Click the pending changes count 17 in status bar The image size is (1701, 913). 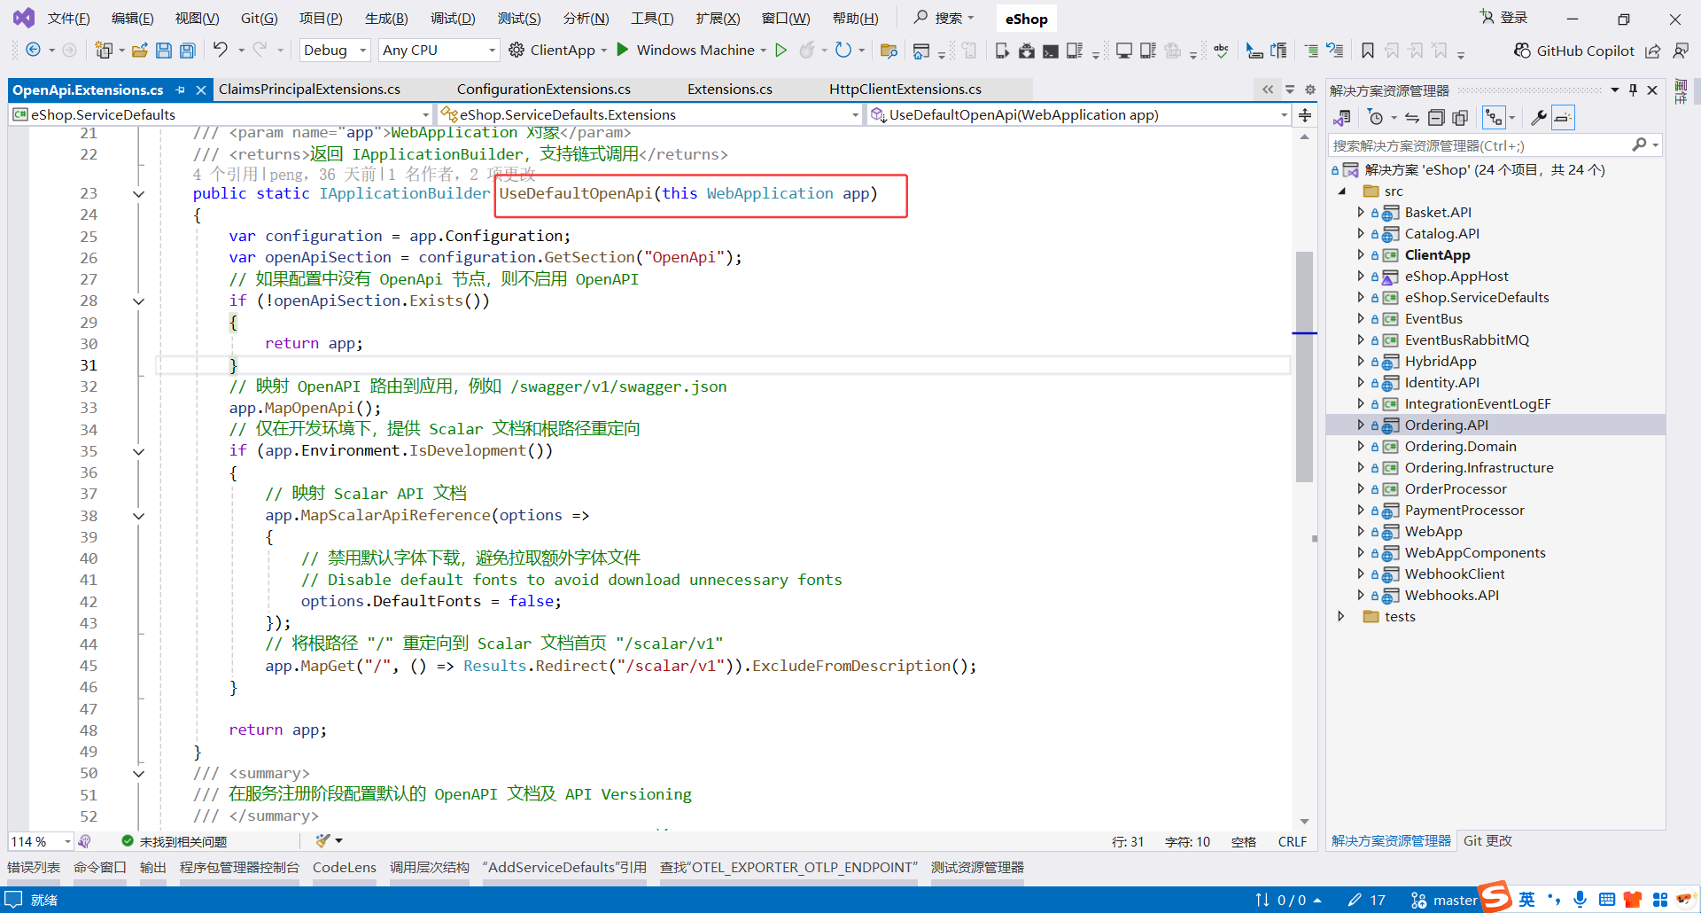(x=1367, y=900)
